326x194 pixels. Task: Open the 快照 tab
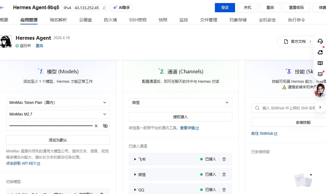[163, 20]
